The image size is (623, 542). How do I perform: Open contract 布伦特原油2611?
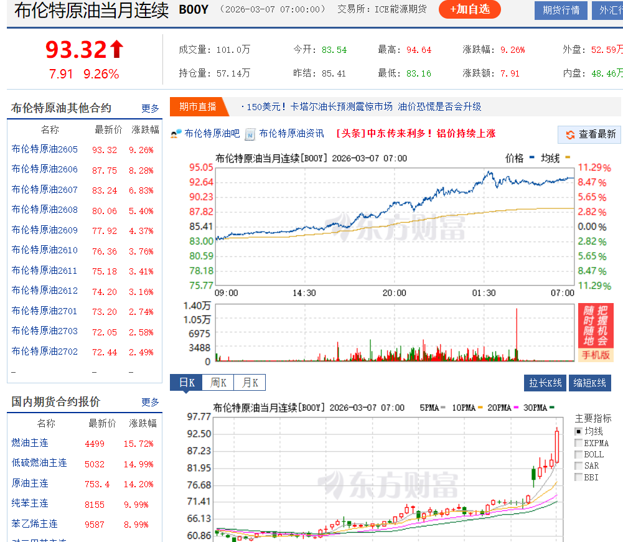click(45, 271)
